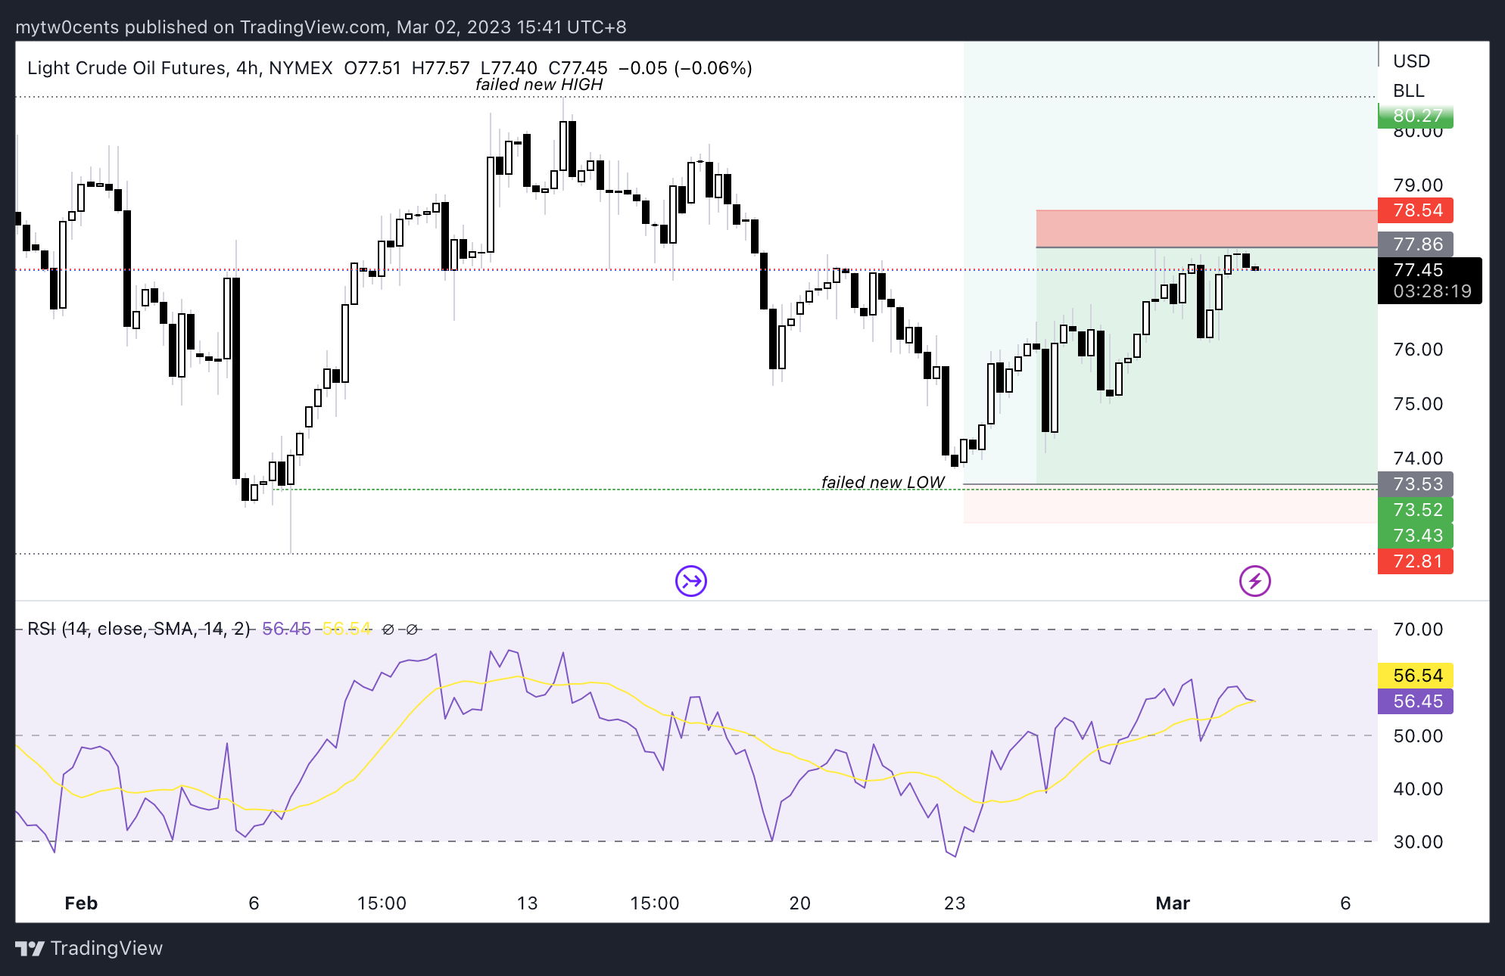The image size is (1505, 976).
Task: Click the gray 73.53 price label
Action: click(x=1416, y=484)
